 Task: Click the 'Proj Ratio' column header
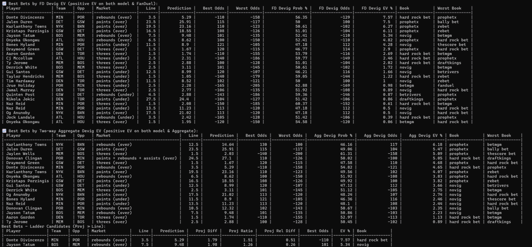[240, 231]
